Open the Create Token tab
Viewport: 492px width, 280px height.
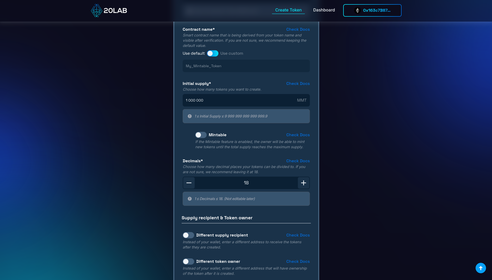click(x=288, y=10)
